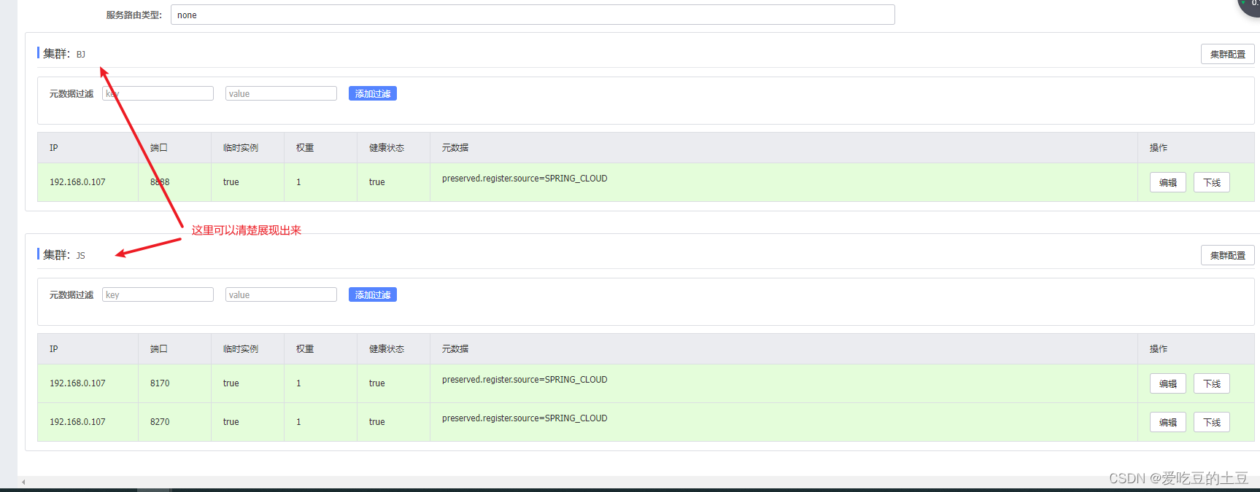Screen dimensions: 1260x492
Task: Focus the key filter field in cluster BJ
Action: 158,93
